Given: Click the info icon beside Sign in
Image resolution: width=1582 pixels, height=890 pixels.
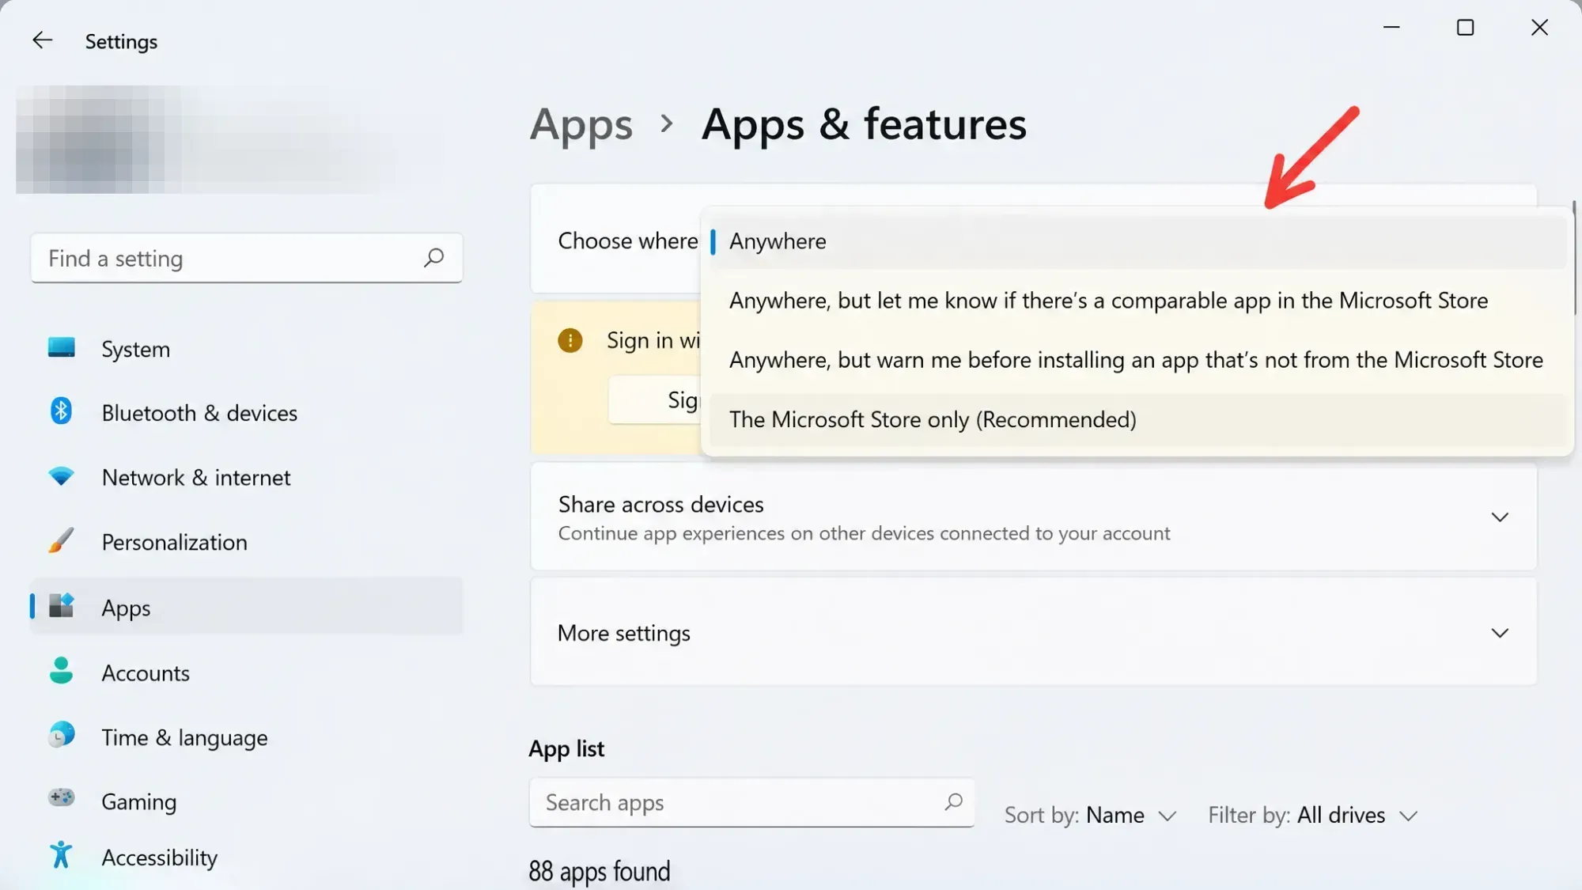Looking at the screenshot, I should tap(570, 341).
